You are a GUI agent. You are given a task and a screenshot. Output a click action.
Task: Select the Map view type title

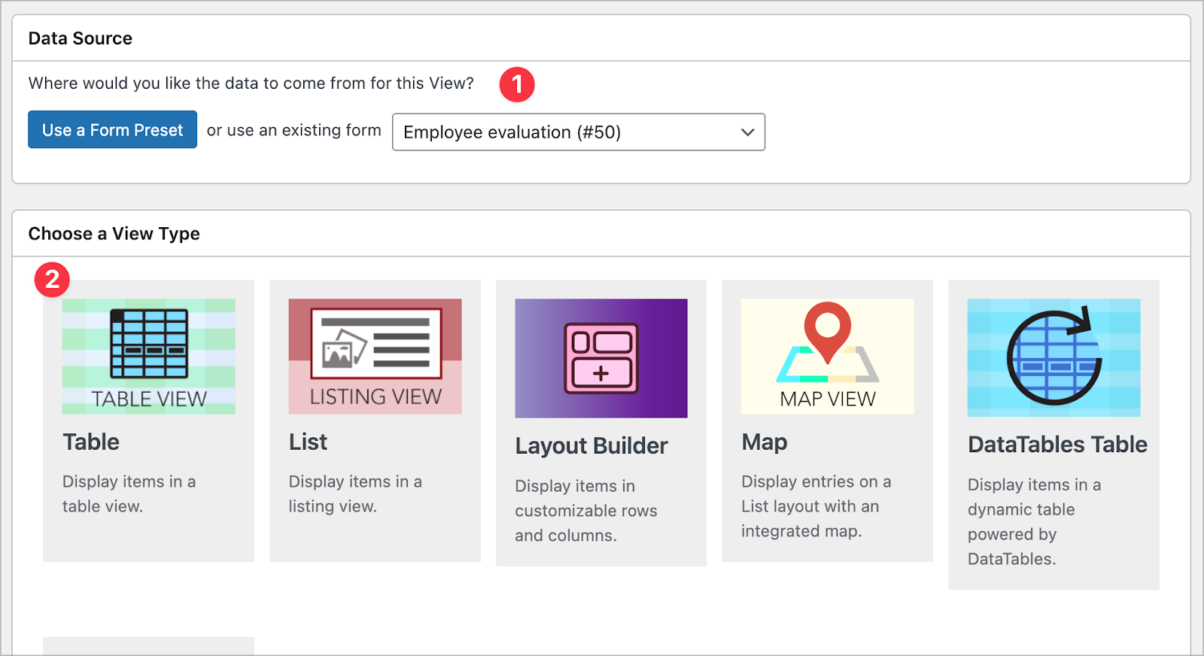pyautogui.click(x=765, y=442)
